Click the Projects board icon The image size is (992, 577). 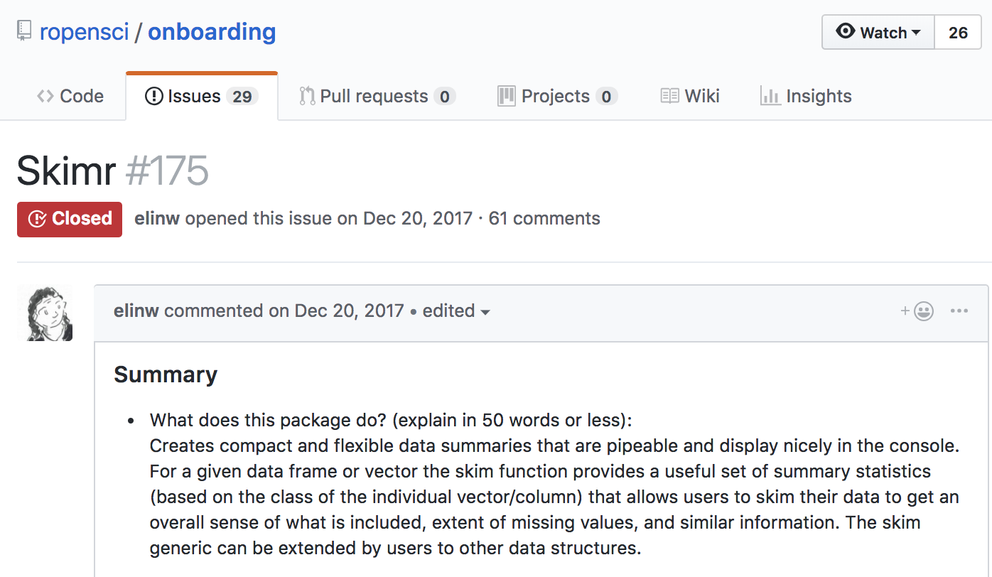(x=506, y=96)
